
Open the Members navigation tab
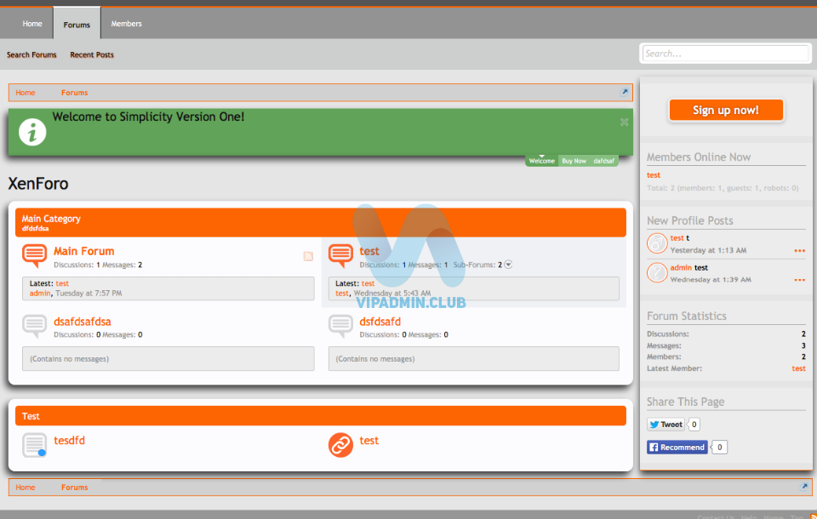126,24
